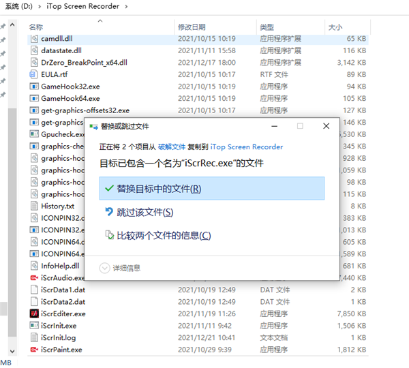
Task: Click the 7,850 KB size cell
Action: coord(351,313)
